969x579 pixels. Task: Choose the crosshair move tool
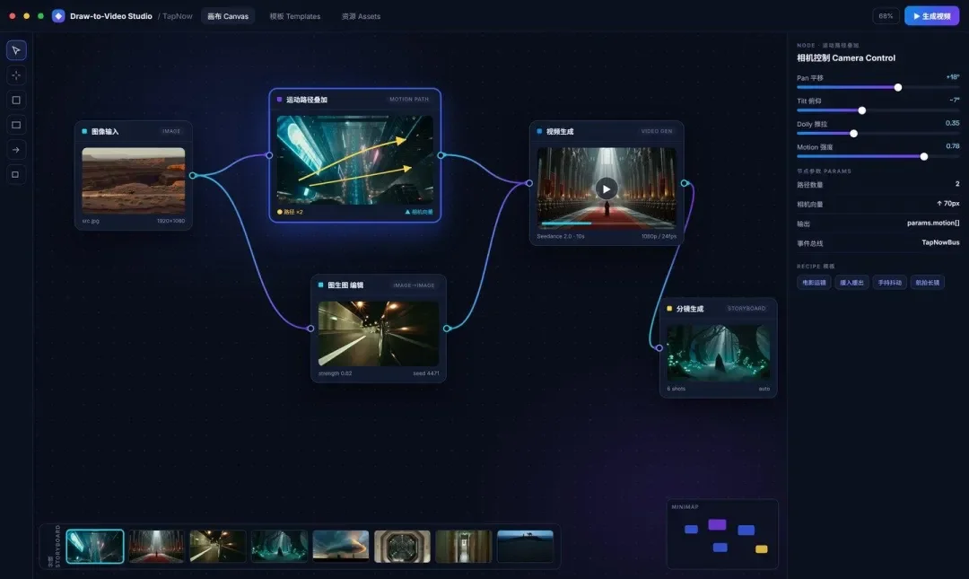tap(16, 75)
